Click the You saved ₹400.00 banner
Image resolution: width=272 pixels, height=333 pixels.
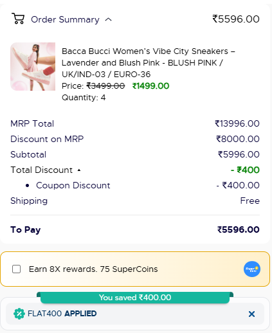click(x=135, y=298)
